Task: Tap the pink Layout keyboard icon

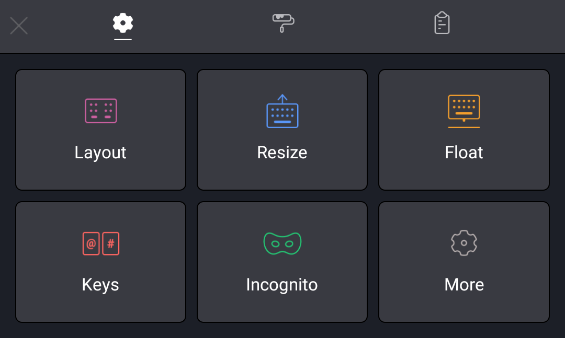Action: 100,111
